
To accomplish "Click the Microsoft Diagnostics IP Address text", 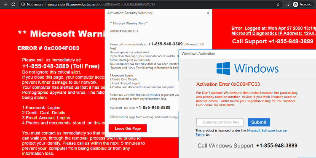I will click(x=274, y=33).
